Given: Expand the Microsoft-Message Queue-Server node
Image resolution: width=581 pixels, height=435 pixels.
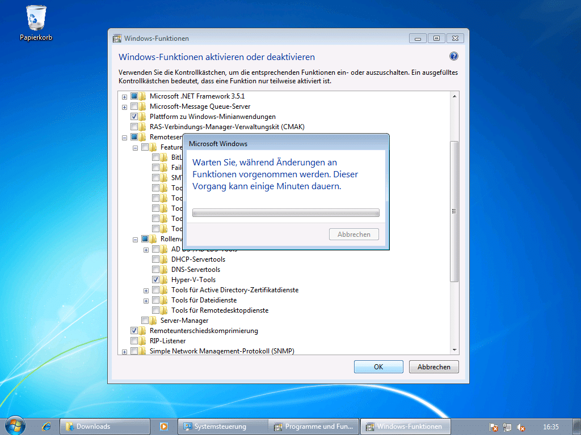Looking at the screenshot, I should pyautogui.click(x=124, y=107).
